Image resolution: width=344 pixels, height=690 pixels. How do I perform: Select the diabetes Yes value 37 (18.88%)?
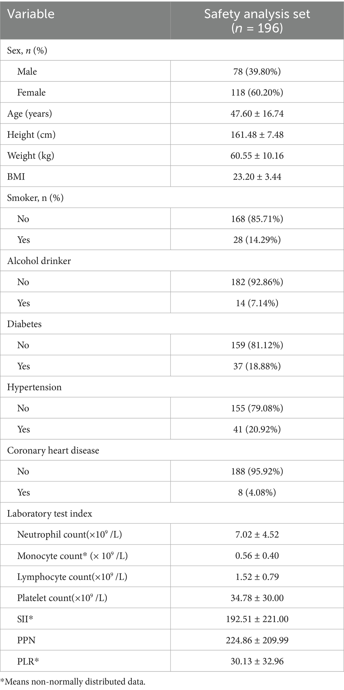click(x=257, y=366)
